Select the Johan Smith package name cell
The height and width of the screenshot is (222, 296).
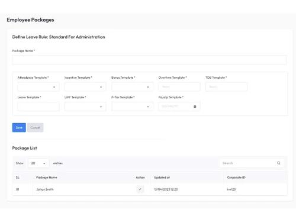coord(45,189)
